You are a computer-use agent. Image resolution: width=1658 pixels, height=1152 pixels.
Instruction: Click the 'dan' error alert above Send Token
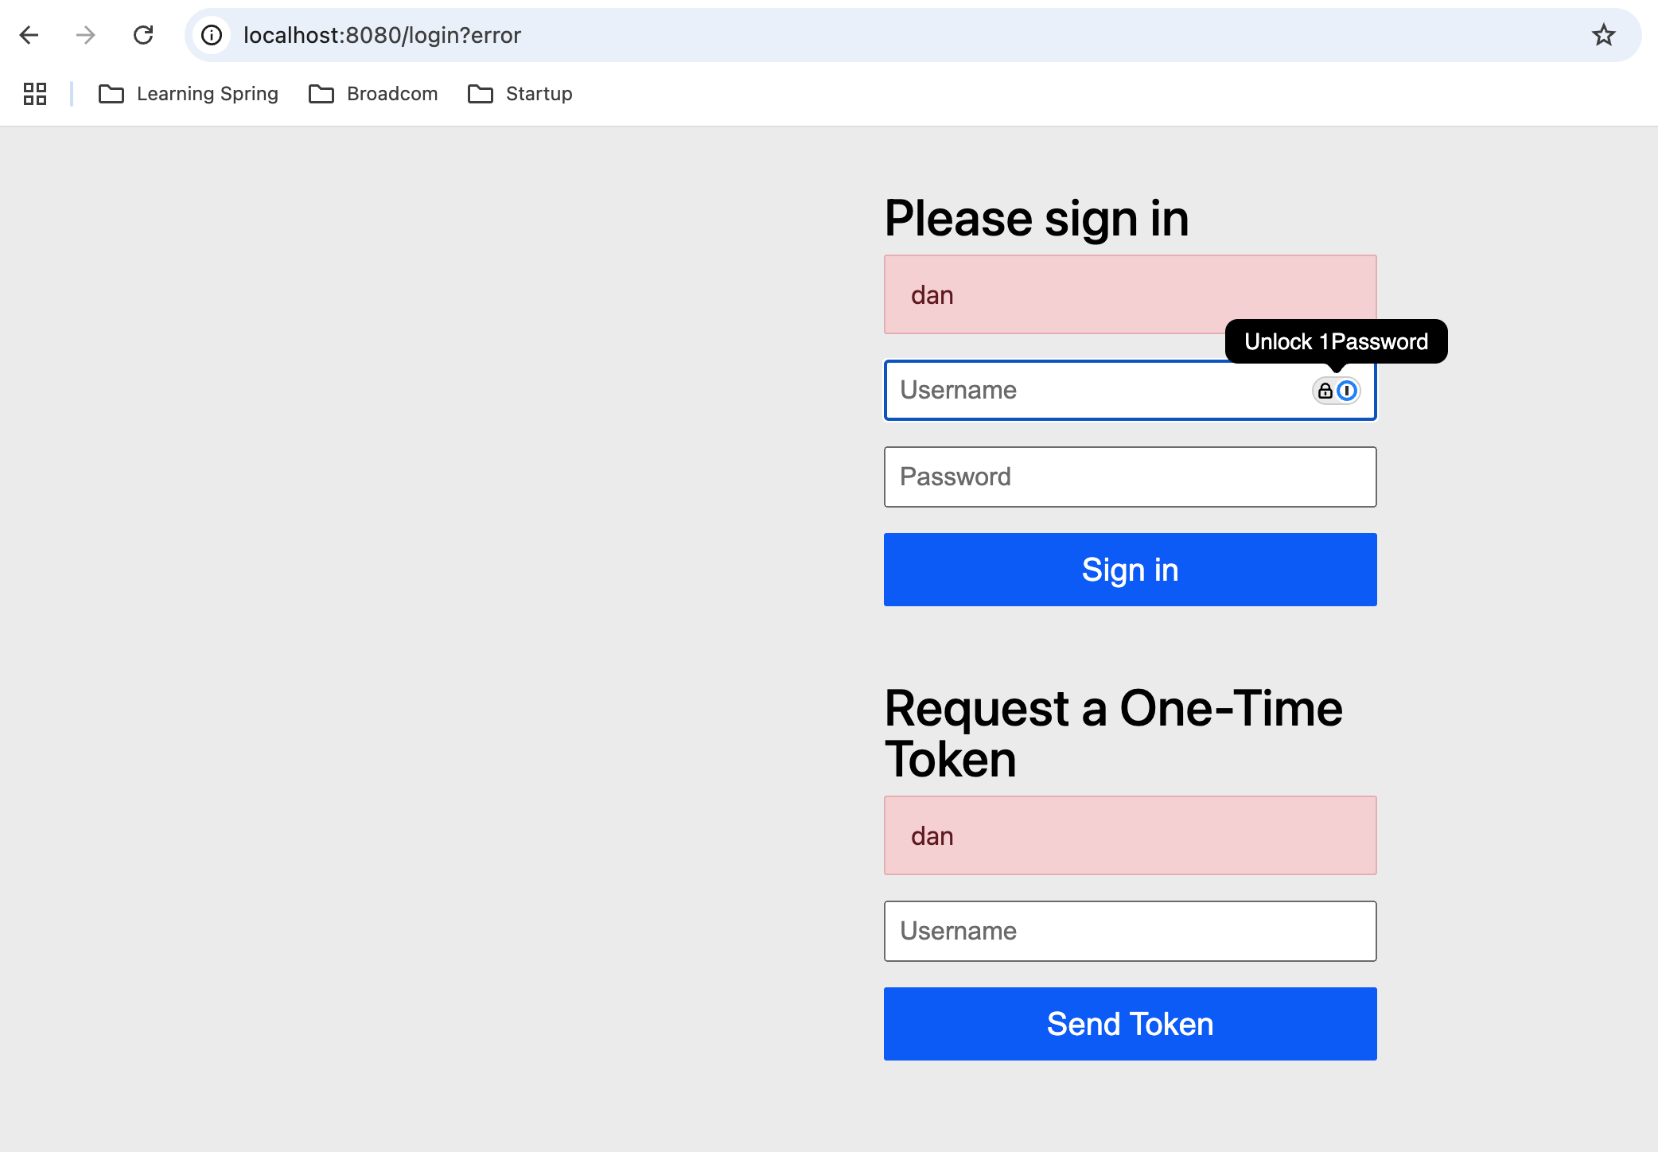pos(1130,836)
